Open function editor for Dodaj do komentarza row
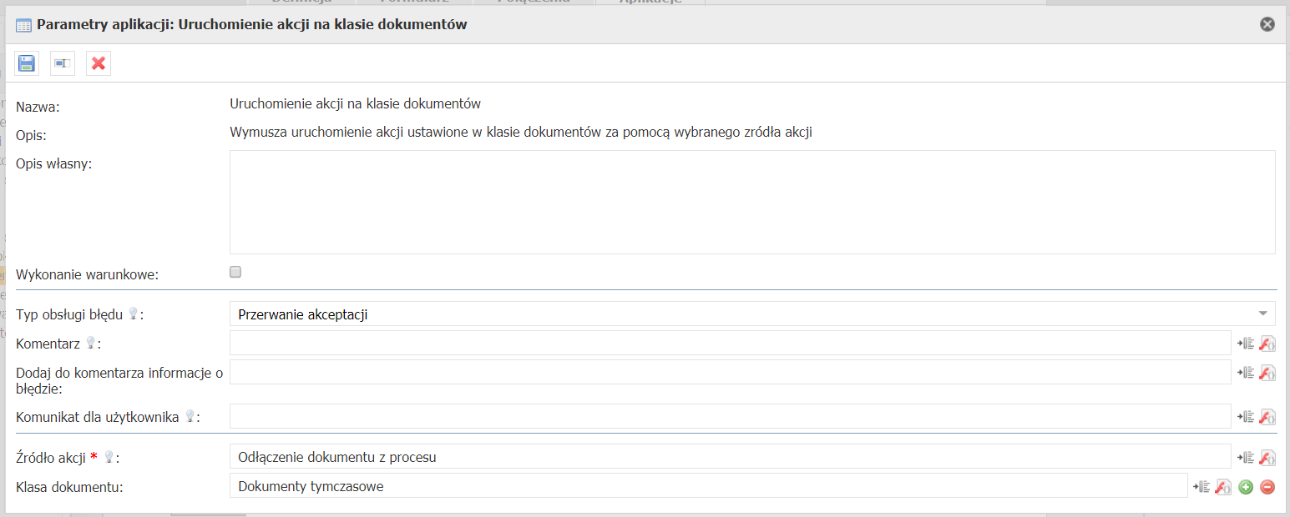 pos(1267,373)
